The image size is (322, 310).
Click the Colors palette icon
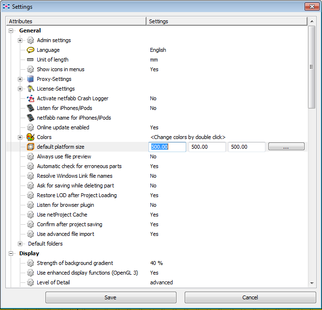[x=30, y=137]
